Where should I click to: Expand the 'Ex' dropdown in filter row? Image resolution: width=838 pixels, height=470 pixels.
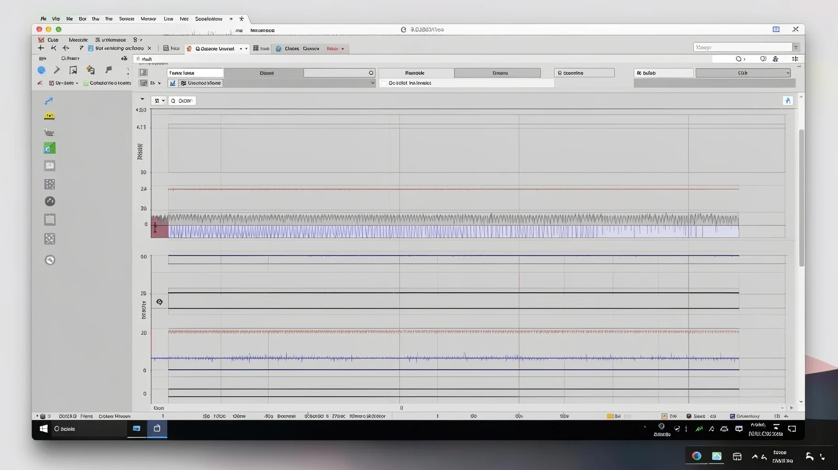159,83
